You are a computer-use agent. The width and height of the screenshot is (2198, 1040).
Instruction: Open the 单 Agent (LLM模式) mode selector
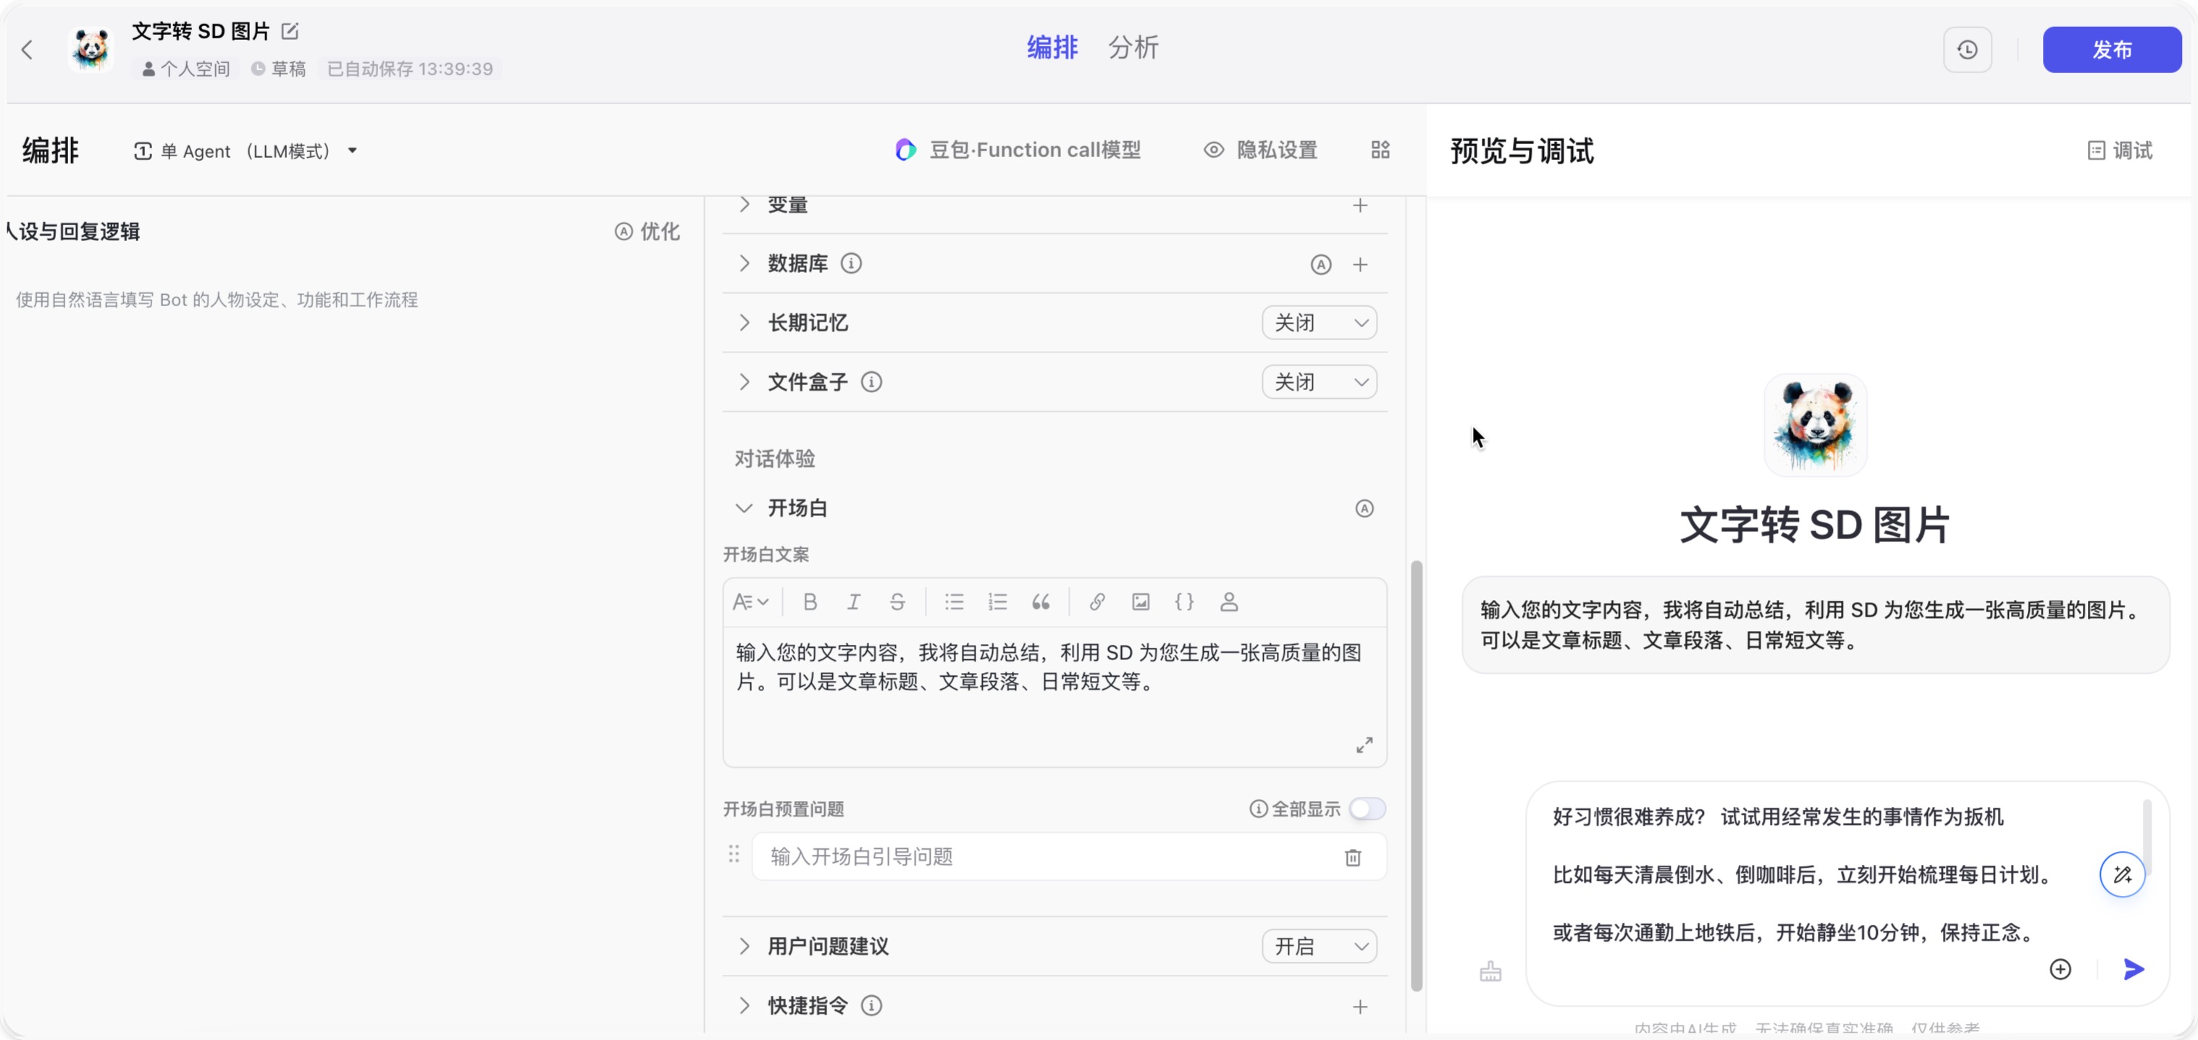(x=245, y=151)
